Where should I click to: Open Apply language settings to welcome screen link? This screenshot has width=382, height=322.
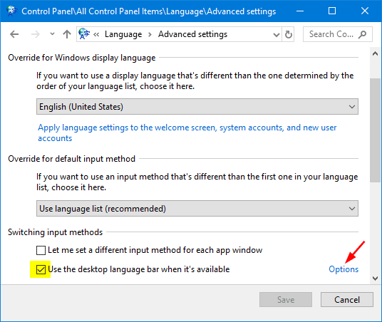[187, 133]
